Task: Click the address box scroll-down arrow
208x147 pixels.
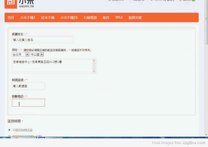Action: point(94,71)
